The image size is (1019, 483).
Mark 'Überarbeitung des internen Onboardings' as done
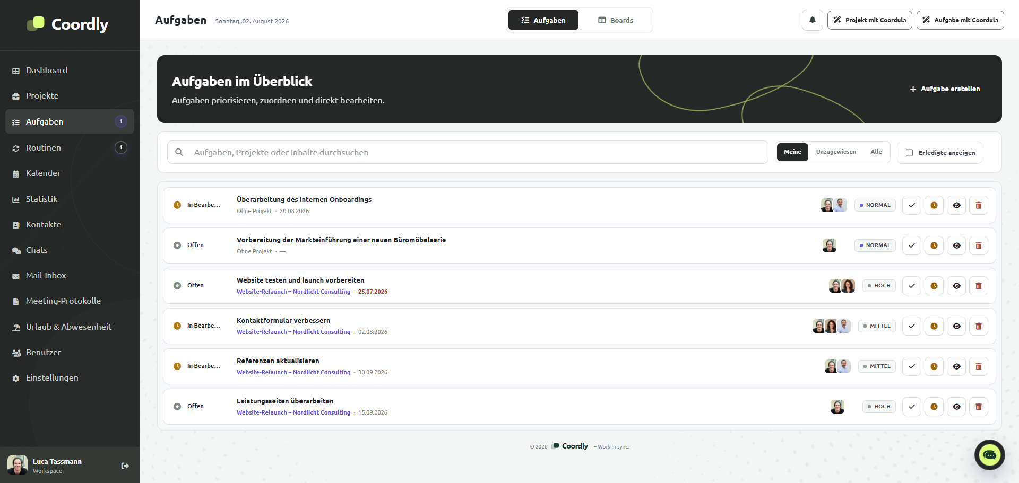(x=911, y=205)
